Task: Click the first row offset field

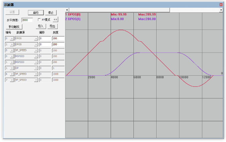Action: tap(45, 39)
